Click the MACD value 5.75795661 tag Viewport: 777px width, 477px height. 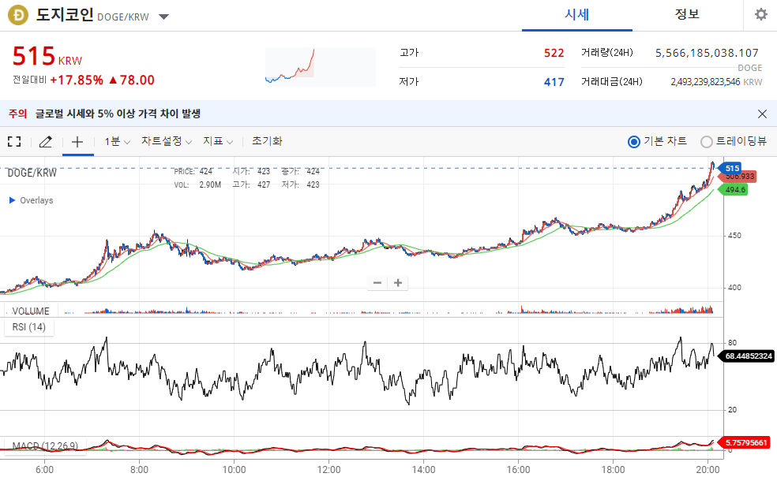click(x=745, y=442)
